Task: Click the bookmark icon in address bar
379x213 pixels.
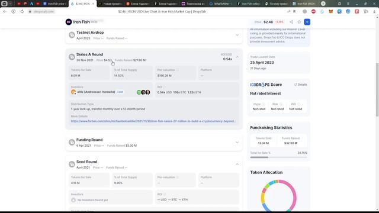Action: point(294,12)
